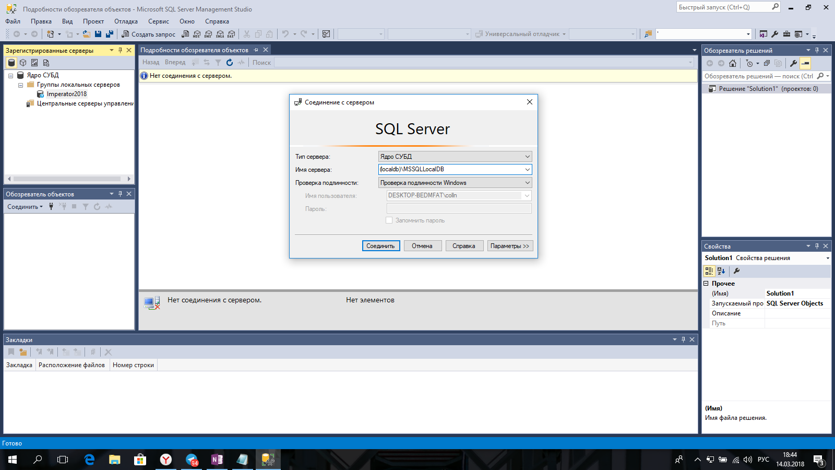Click the Database Engine query icon beside MDX
The image size is (835, 470).
click(185, 34)
